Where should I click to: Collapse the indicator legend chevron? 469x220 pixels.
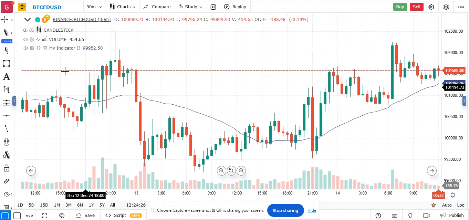pyautogui.click(x=27, y=20)
